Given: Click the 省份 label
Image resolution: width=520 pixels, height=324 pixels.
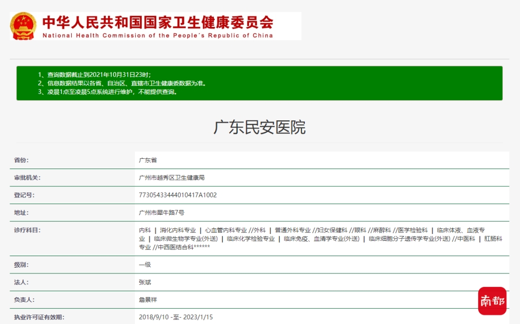Looking at the screenshot, I should pyautogui.click(x=21, y=160).
